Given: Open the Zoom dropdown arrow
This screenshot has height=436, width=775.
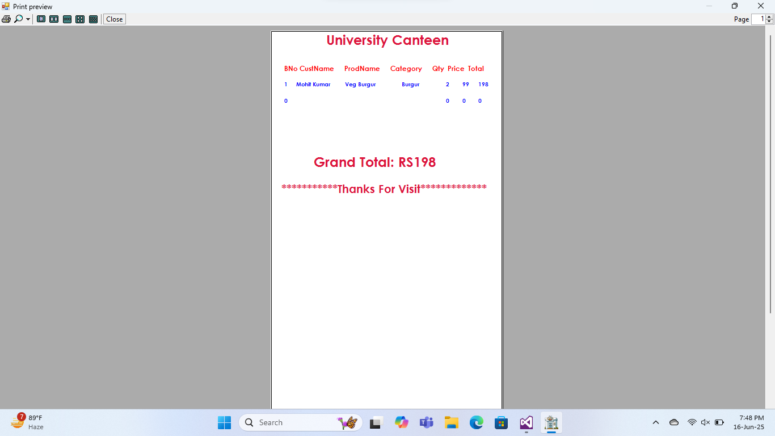Looking at the screenshot, I should tap(28, 19).
